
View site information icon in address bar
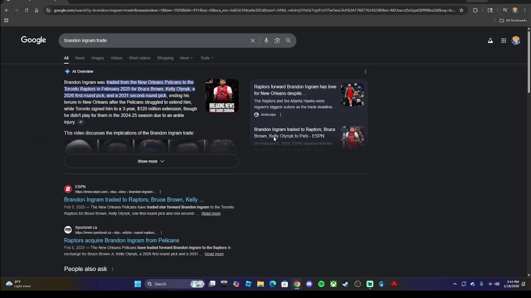(48, 10)
